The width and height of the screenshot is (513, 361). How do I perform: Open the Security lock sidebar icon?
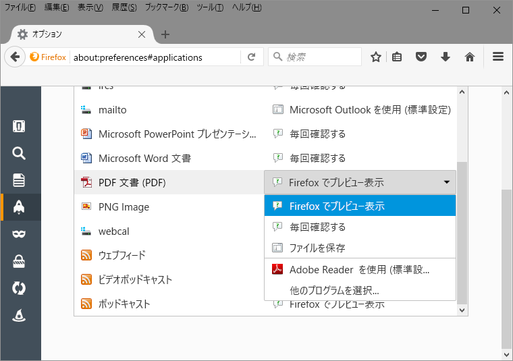[19, 261]
